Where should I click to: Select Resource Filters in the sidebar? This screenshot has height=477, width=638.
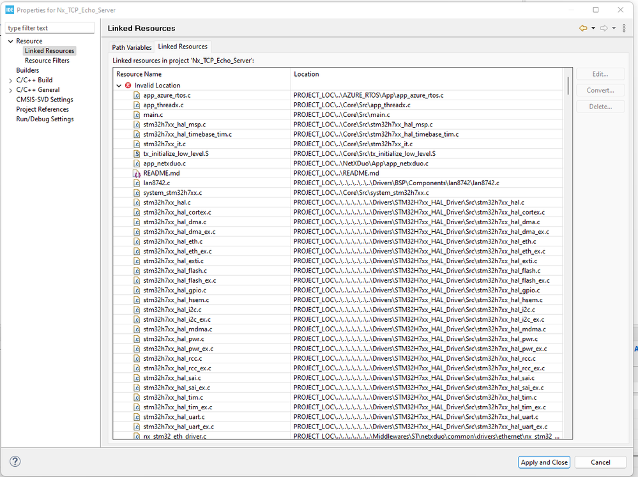(47, 61)
